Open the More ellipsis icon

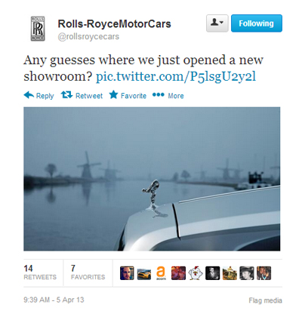click(159, 95)
